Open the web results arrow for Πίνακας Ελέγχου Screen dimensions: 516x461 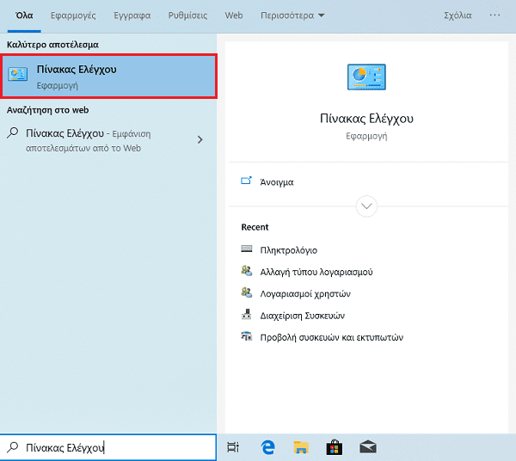200,140
